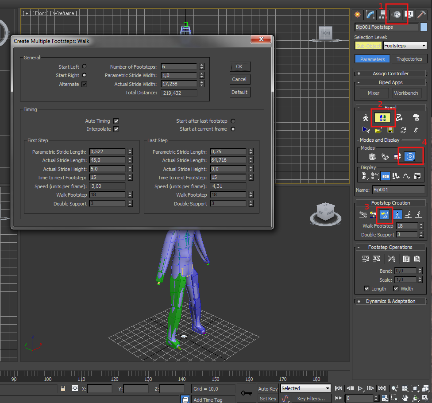Viewport: 432px width, 403px height.
Task: Click the current frame number field
Action: 360,398
